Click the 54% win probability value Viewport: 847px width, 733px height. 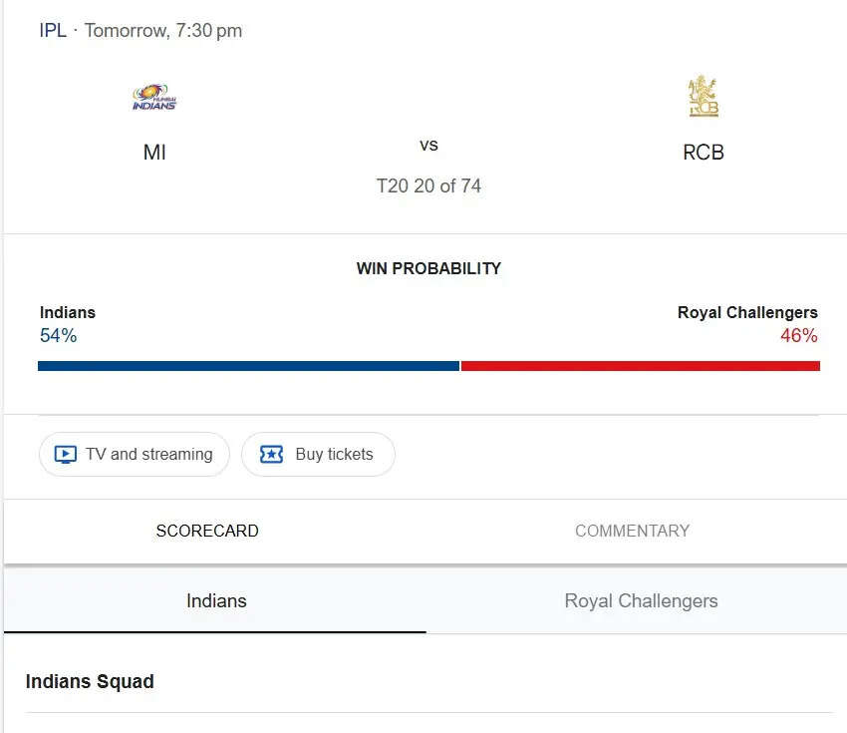58,336
